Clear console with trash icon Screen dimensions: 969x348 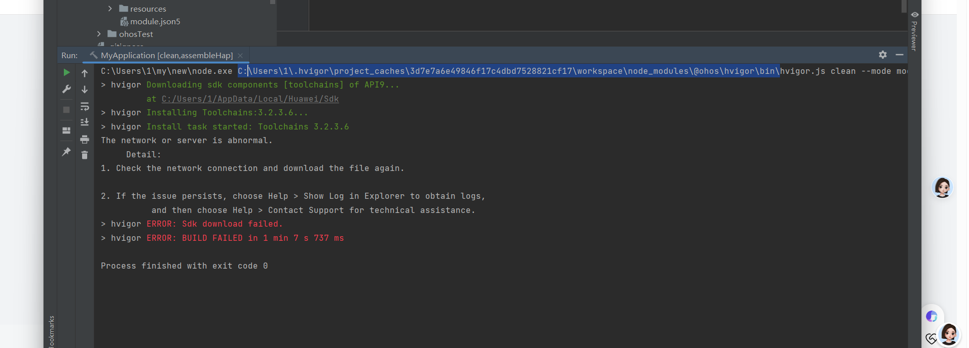(x=85, y=155)
